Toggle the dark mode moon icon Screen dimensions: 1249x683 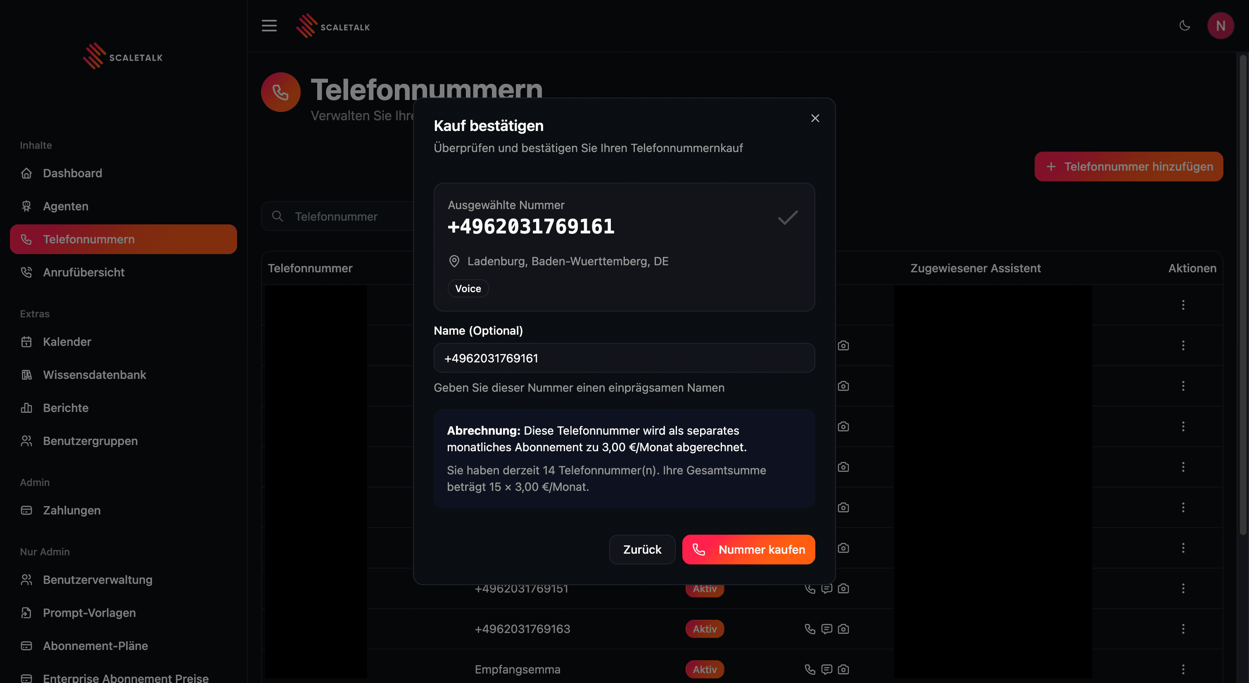[x=1185, y=26]
